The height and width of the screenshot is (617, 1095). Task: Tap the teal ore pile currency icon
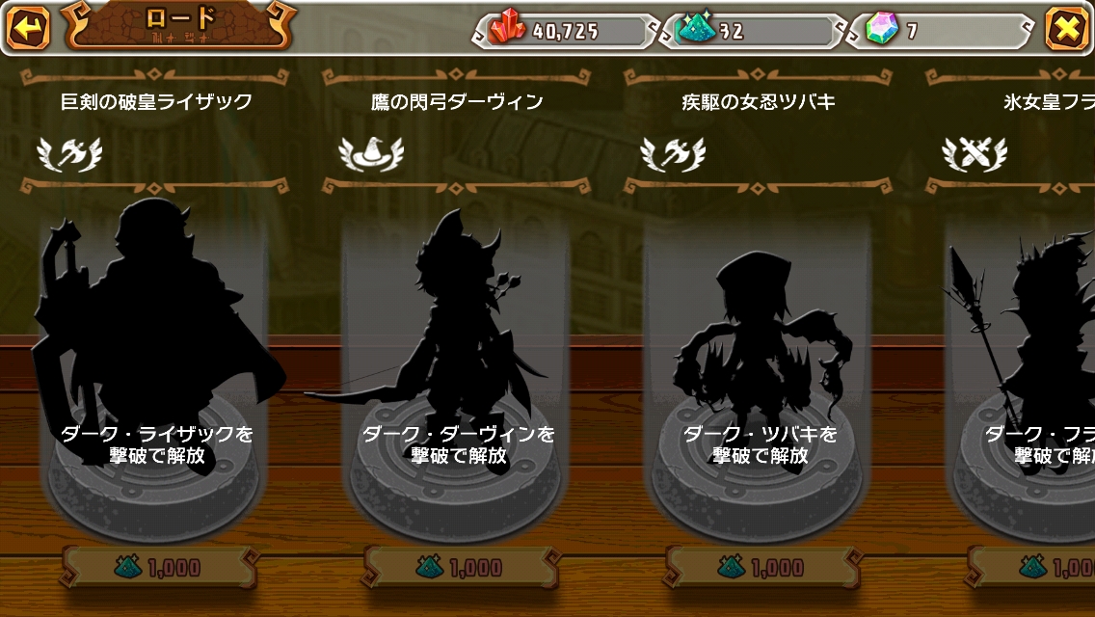coord(696,29)
